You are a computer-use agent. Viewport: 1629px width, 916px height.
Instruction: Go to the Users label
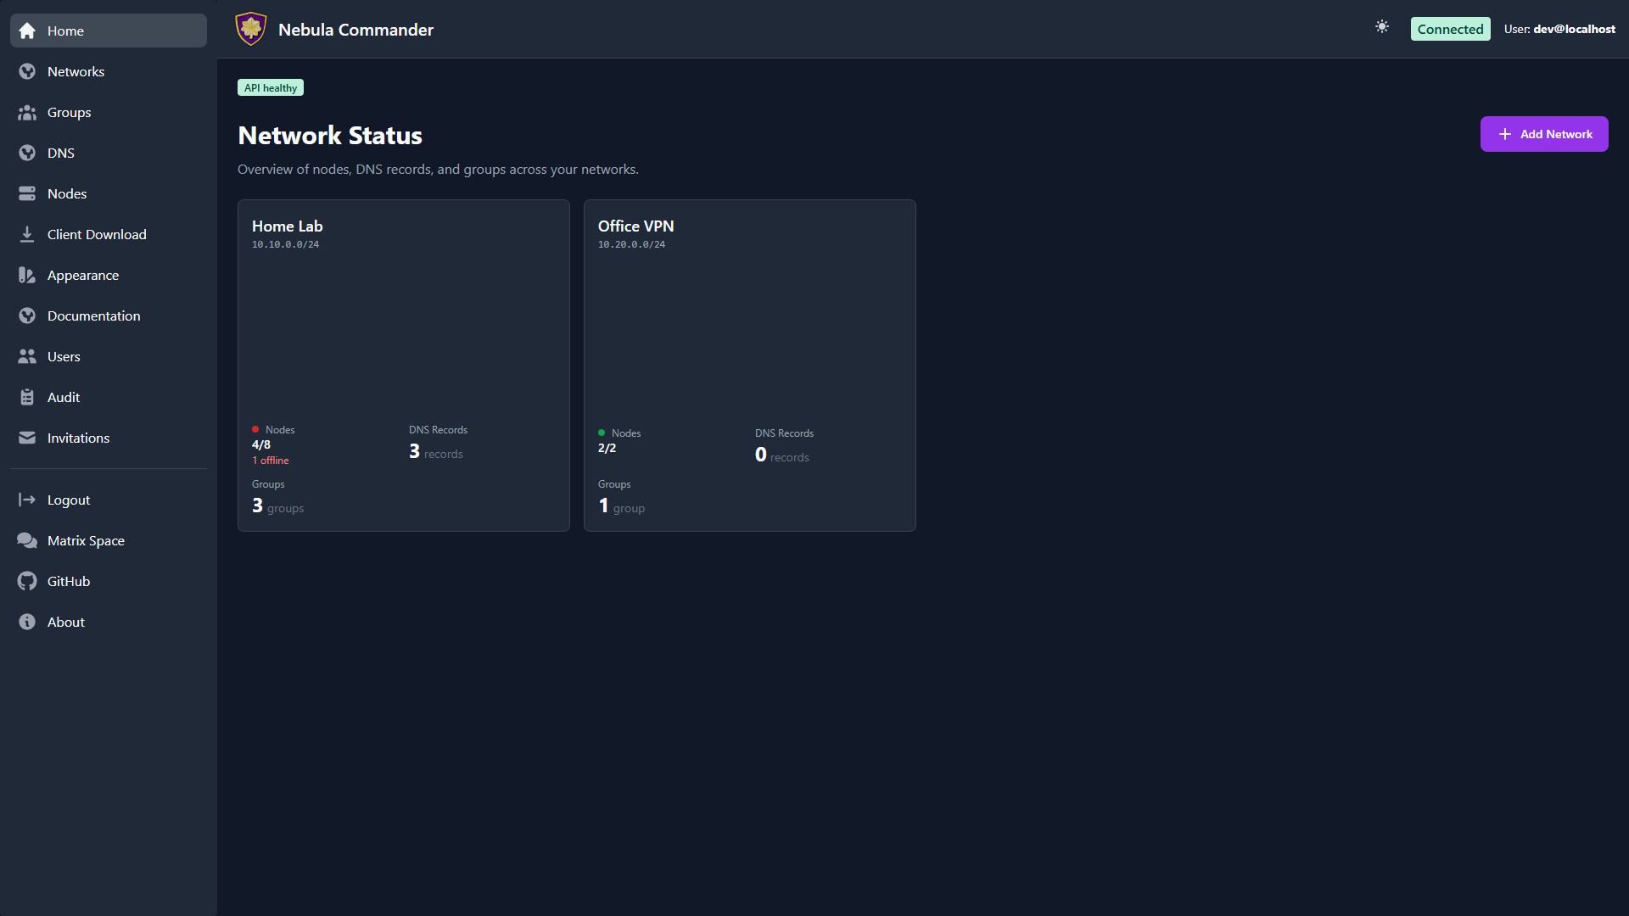pos(64,356)
